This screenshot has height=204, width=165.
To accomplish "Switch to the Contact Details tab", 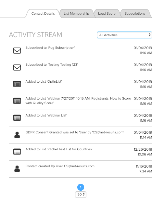I will tap(43, 14).
